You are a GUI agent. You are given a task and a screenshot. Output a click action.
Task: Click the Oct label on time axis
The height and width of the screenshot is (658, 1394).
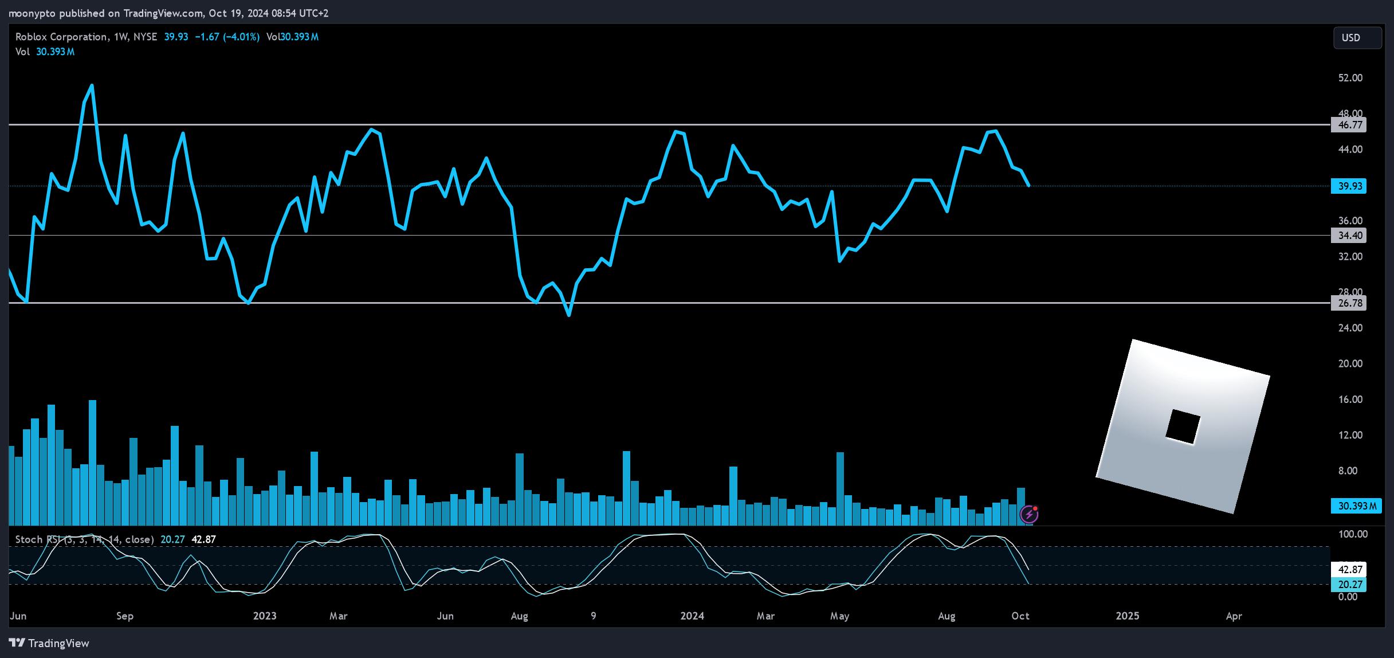[x=1020, y=616]
